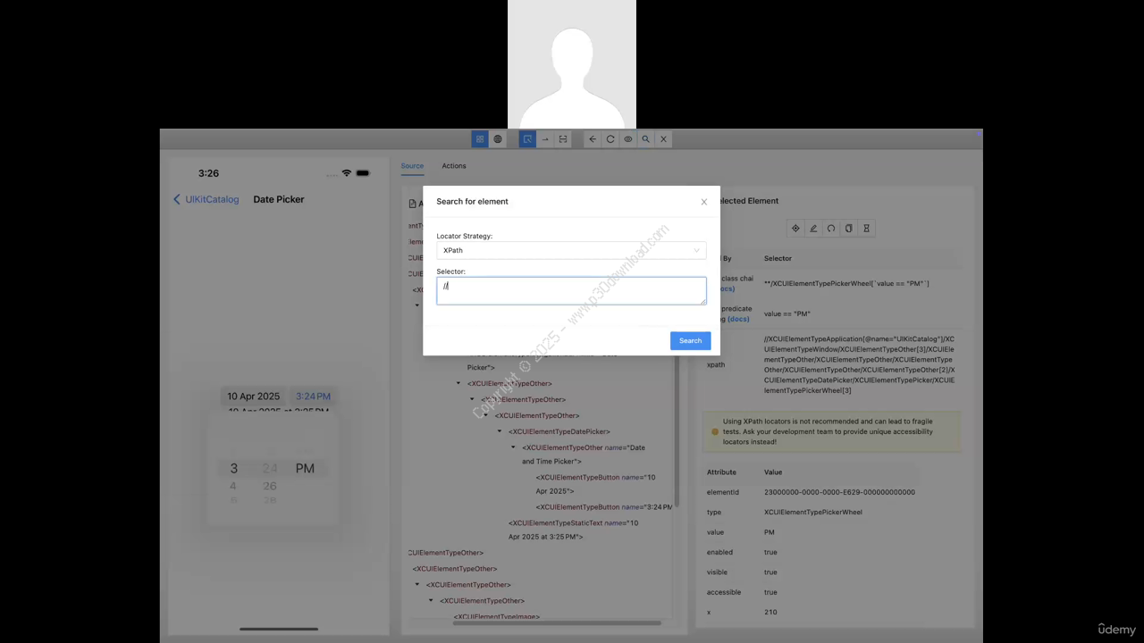This screenshot has width=1144, height=643.
Task: Toggle the eye recording icon in toolbar
Action: click(628, 139)
